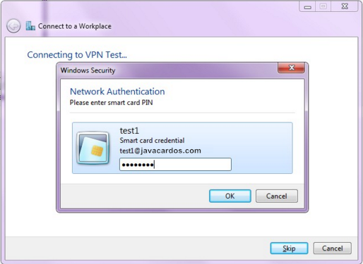This screenshot has height=264, width=363.
Task: Maximize the Connect to a Workplace window
Action: [323, 6]
